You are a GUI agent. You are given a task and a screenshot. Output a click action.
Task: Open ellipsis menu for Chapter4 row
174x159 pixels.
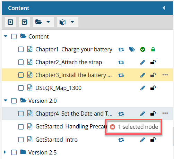[x=165, y=113]
